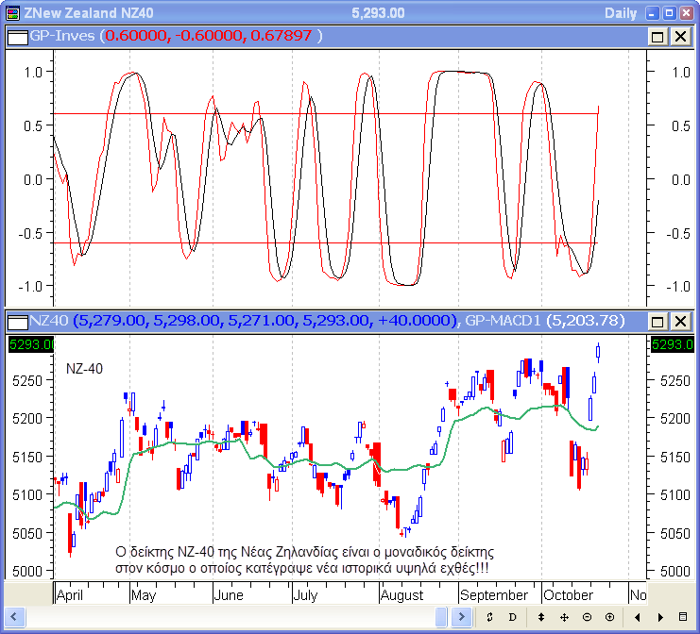Zoom in using the plus circle icon

609,617
